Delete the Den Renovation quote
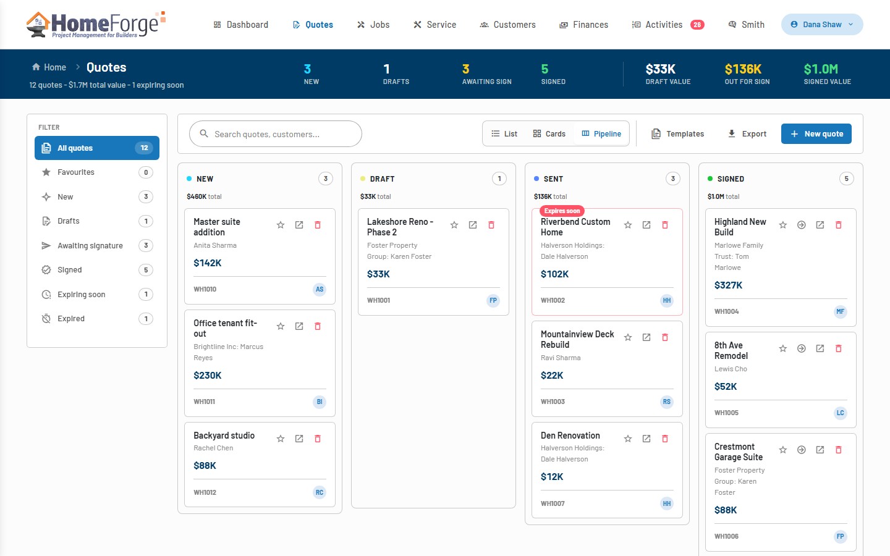The image size is (890, 556). click(665, 439)
